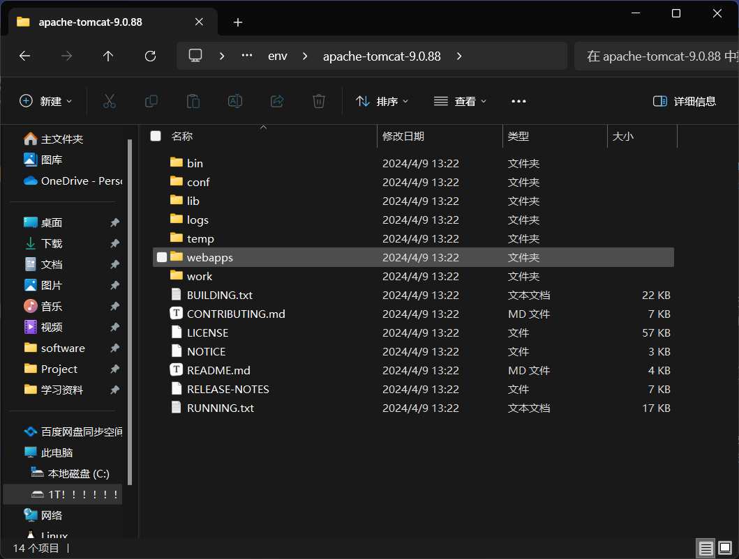Image resolution: width=739 pixels, height=559 pixels.
Task: Expand the chevron after the PC icon
Action: (x=222, y=56)
